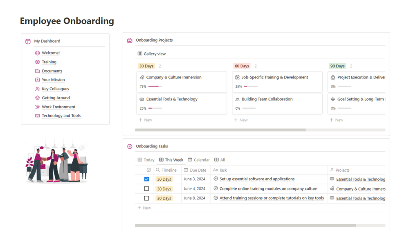The image size is (411, 231).
Task: Uncheck the 'Set up essential software' task checkbox
Action: 146,179
